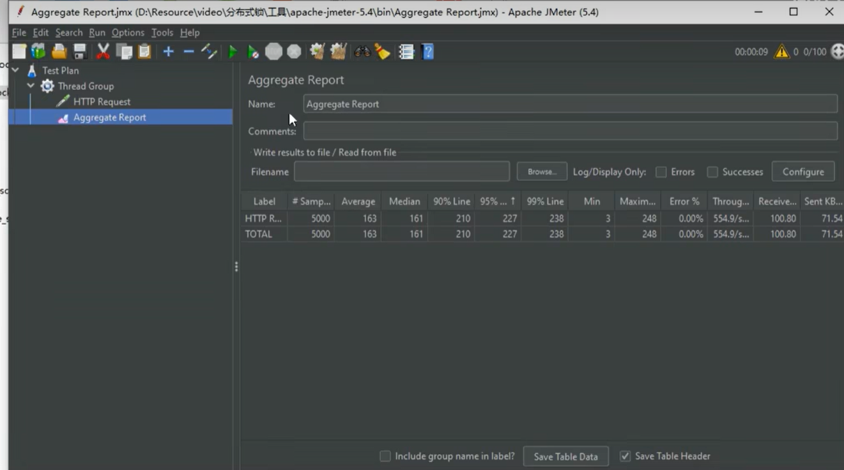Click the HTTP Request pipette icon in the tree
844x470 pixels.
tap(63, 102)
